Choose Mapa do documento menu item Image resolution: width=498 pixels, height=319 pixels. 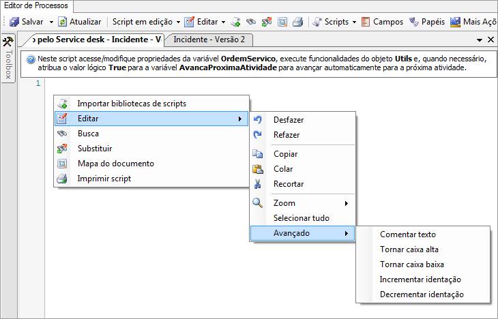tap(151, 164)
